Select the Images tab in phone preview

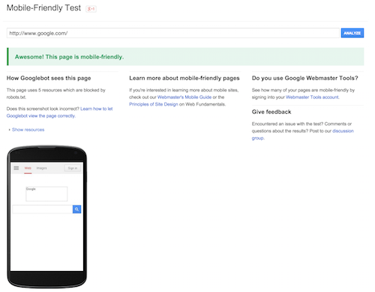[x=41, y=168]
